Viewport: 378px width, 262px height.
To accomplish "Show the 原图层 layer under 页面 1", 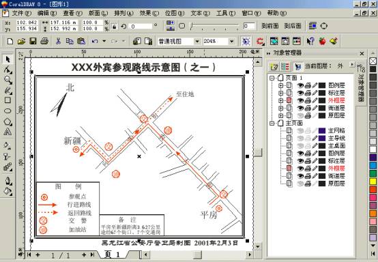I will pos(300,116).
